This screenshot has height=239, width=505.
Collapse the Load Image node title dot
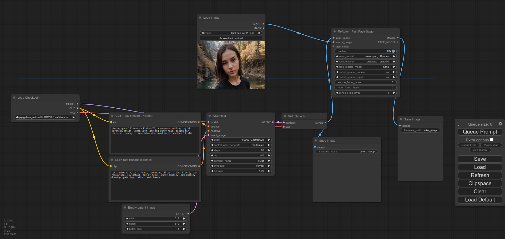pyautogui.click(x=200, y=18)
